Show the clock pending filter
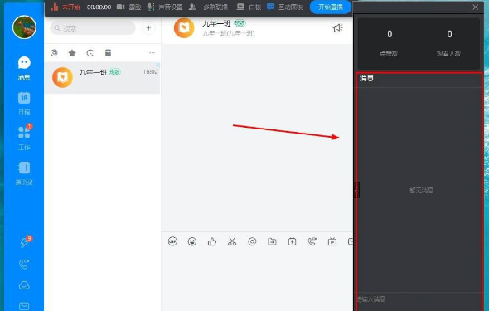This screenshot has width=489, height=311. coord(90,53)
